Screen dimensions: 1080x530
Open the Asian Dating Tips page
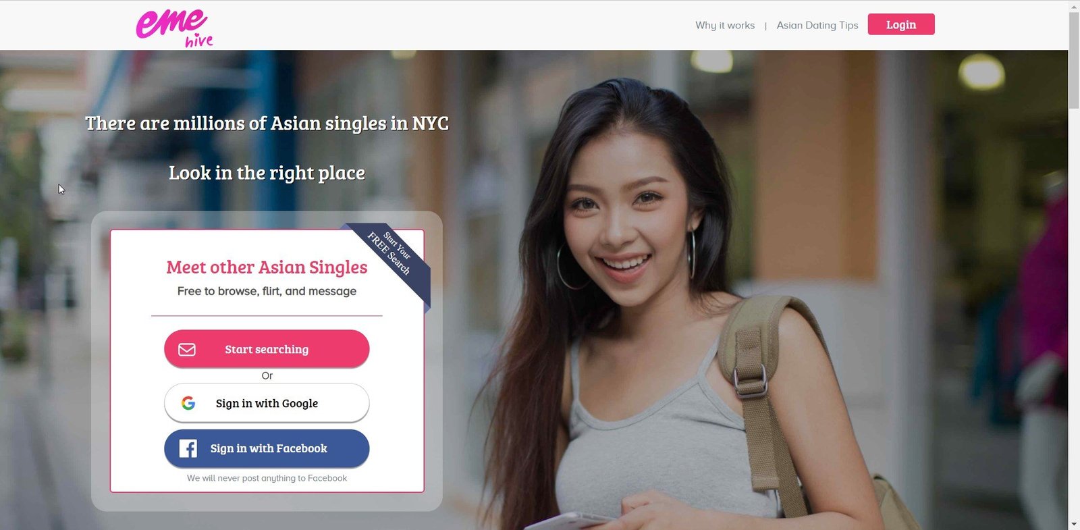[817, 25]
